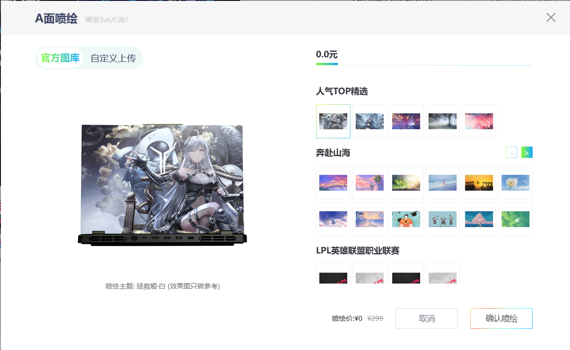Screen dimensions: 570x350
Task: Pick the blue-haired anime girl thumbnail
Action: (x=370, y=121)
